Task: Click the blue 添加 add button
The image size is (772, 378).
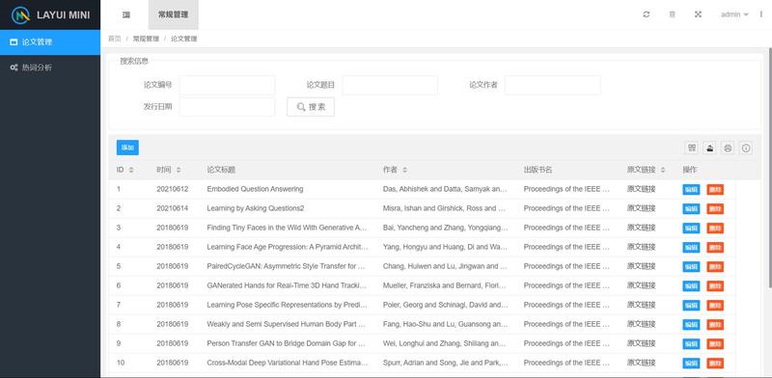Action: point(127,148)
